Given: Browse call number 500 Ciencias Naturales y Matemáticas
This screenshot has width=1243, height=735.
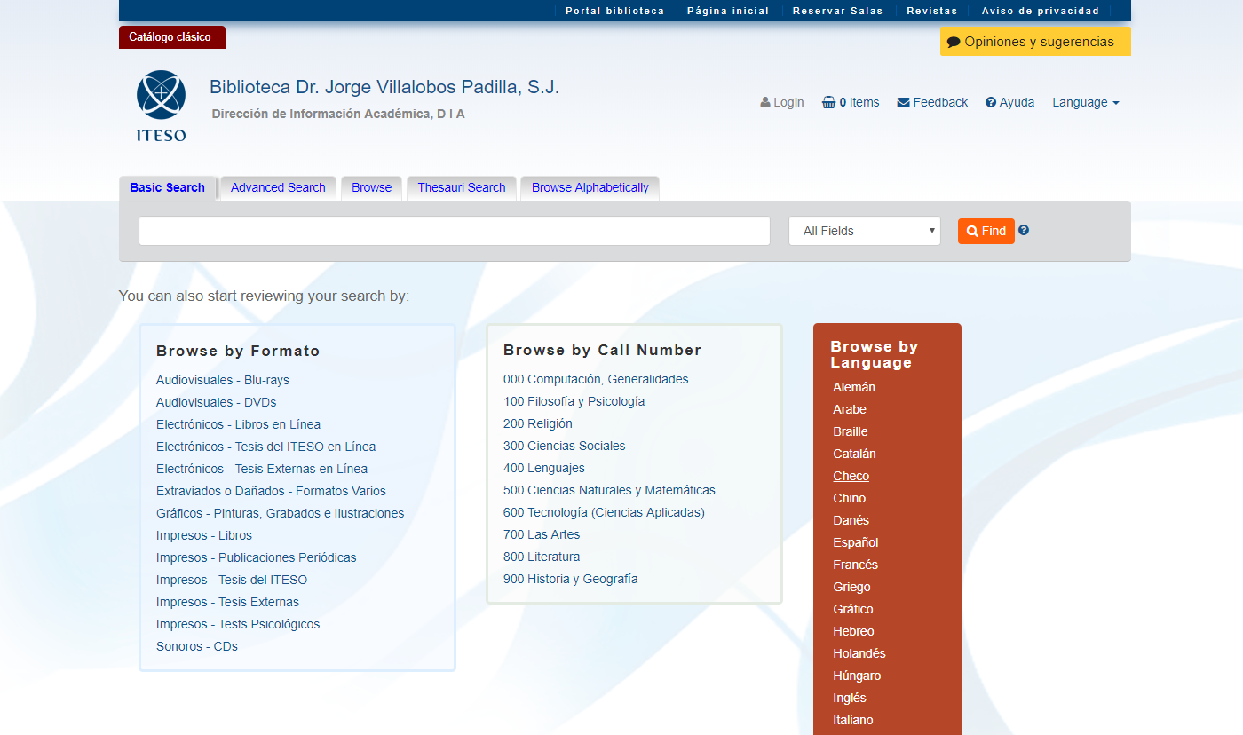Looking at the screenshot, I should point(608,490).
